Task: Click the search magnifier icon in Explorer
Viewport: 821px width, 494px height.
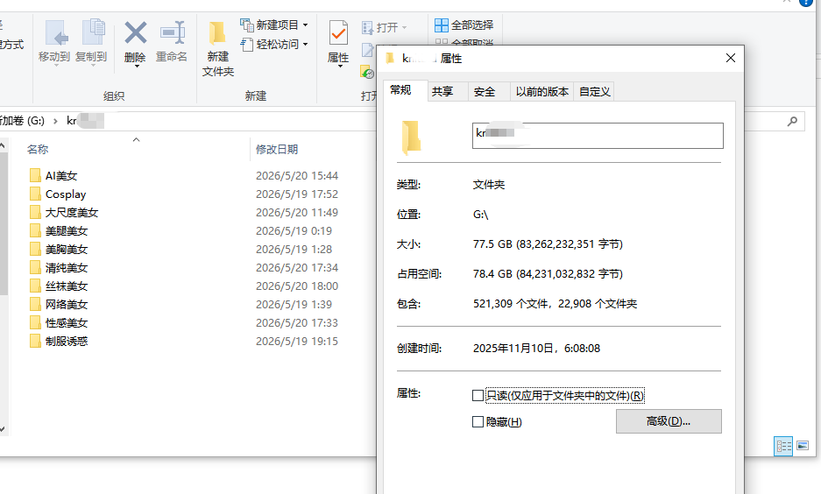Action: [792, 121]
